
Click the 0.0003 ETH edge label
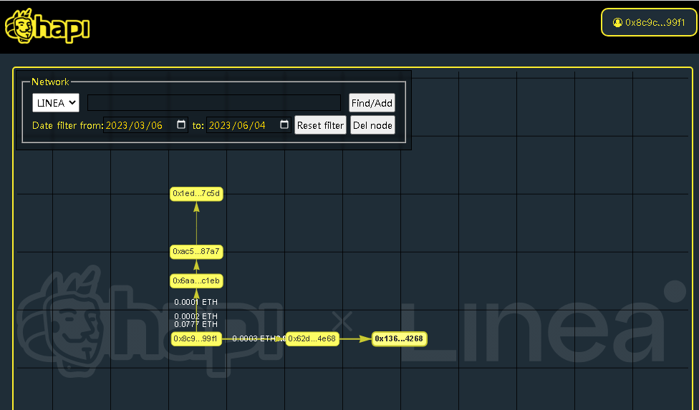(x=254, y=338)
